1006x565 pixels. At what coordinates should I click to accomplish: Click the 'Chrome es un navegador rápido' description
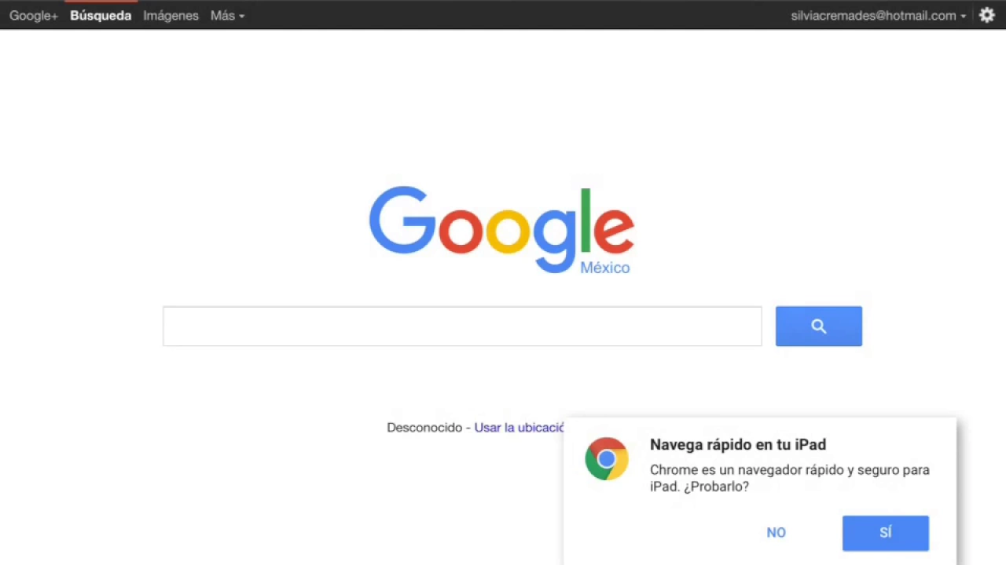(790, 478)
